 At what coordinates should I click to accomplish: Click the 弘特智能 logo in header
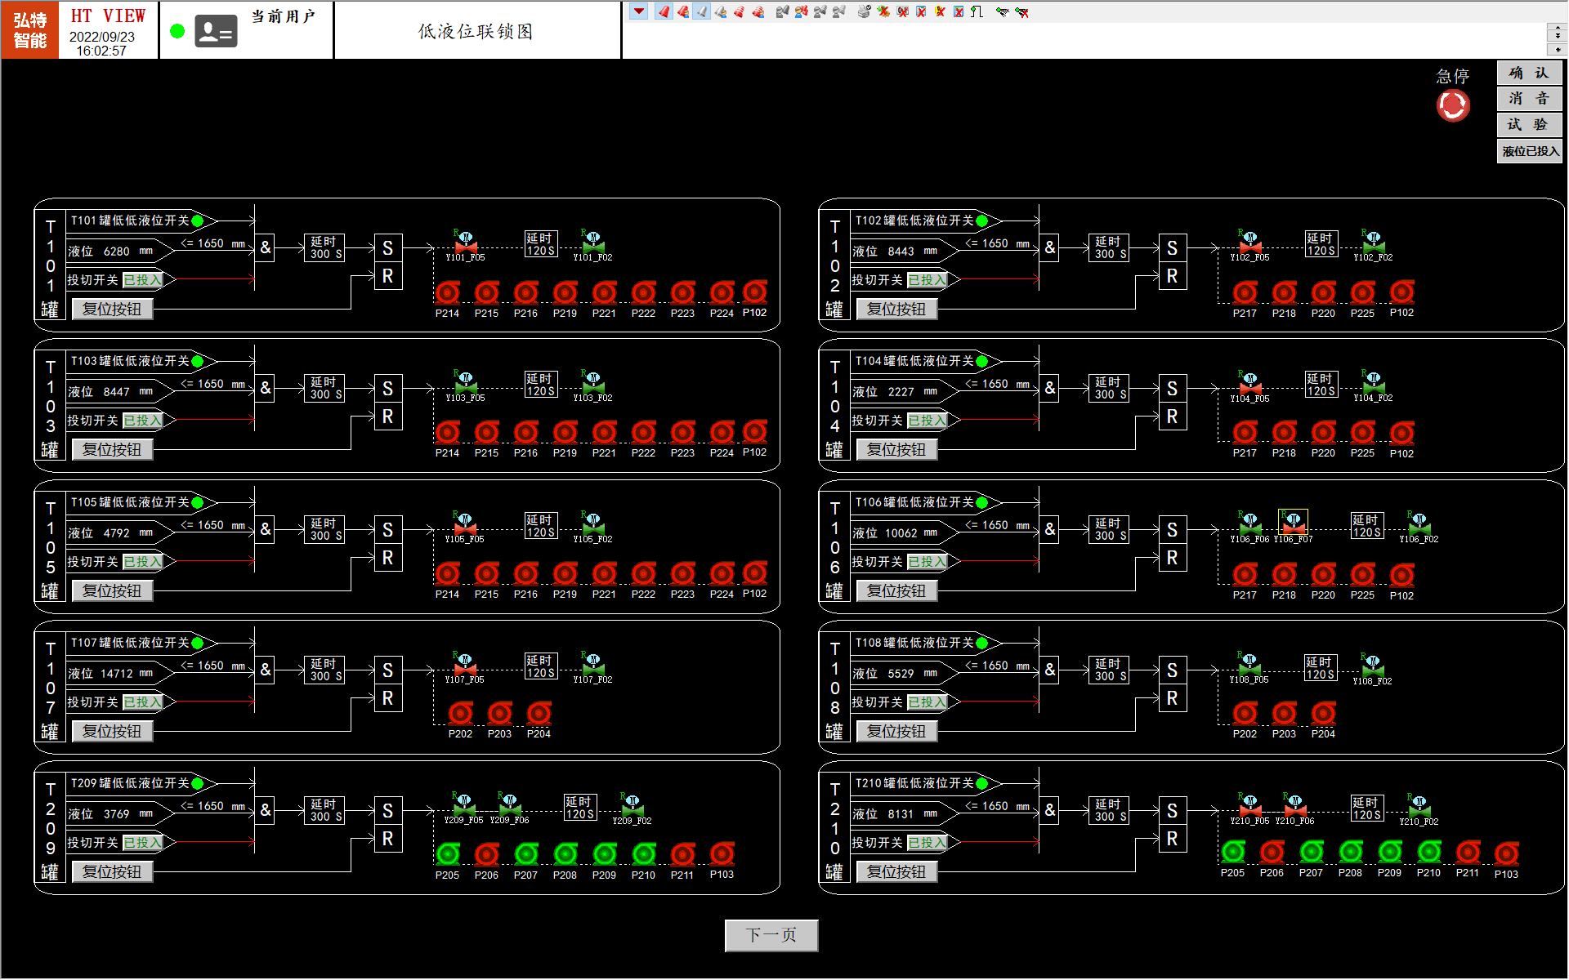(x=30, y=30)
